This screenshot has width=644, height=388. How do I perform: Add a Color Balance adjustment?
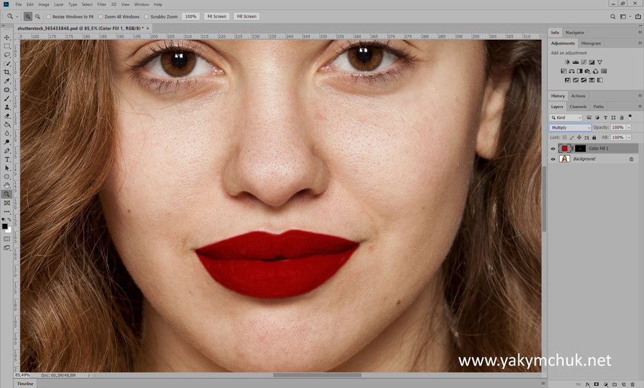tap(571, 71)
